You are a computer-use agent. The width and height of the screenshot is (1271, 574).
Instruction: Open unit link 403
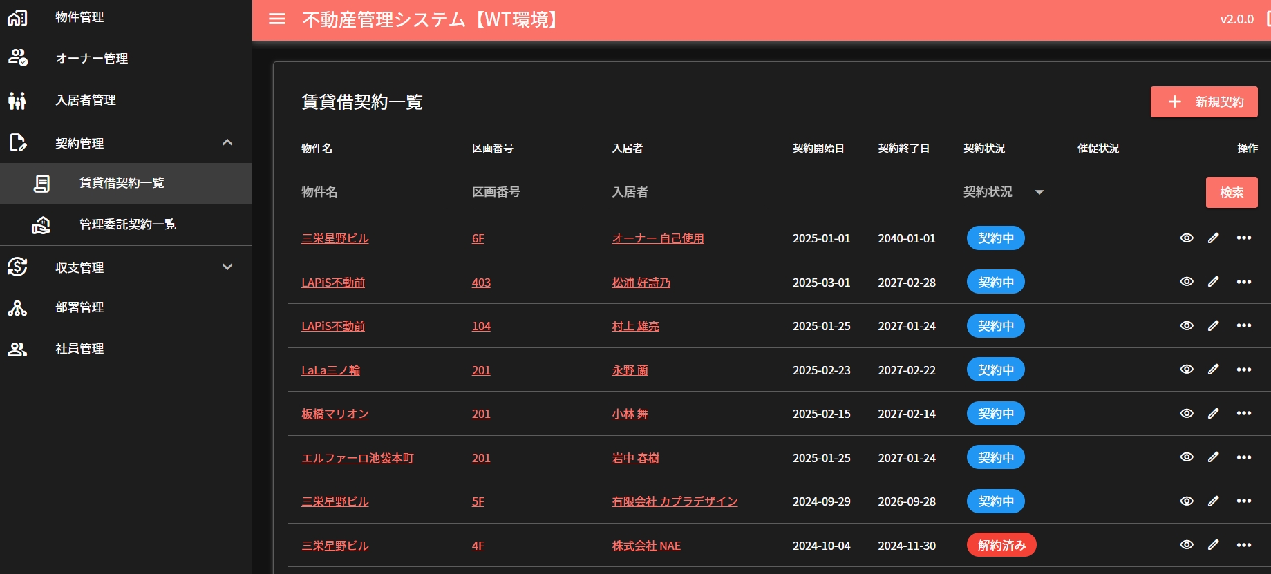point(481,283)
